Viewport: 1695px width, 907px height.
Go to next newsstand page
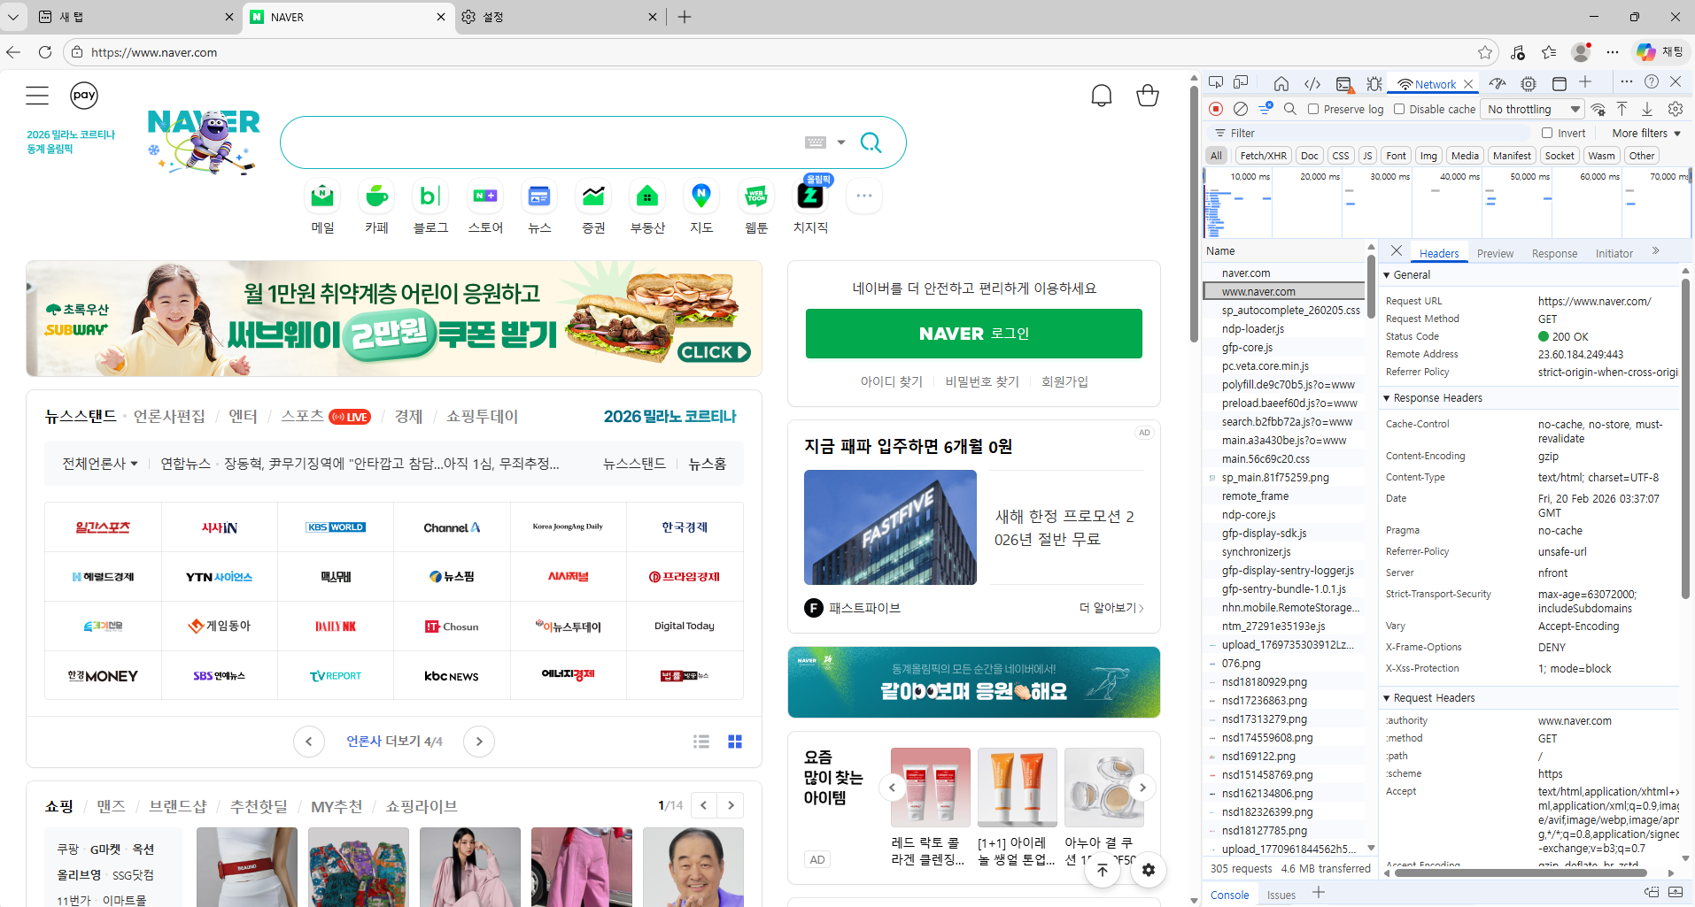479,742
